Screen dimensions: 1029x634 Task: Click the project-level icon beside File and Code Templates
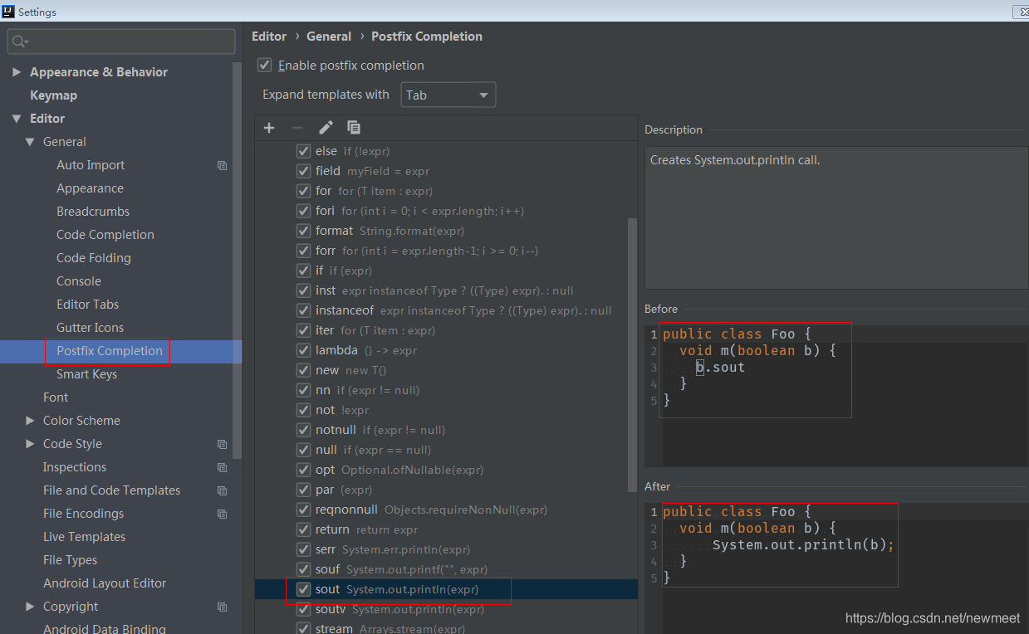coord(222,490)
